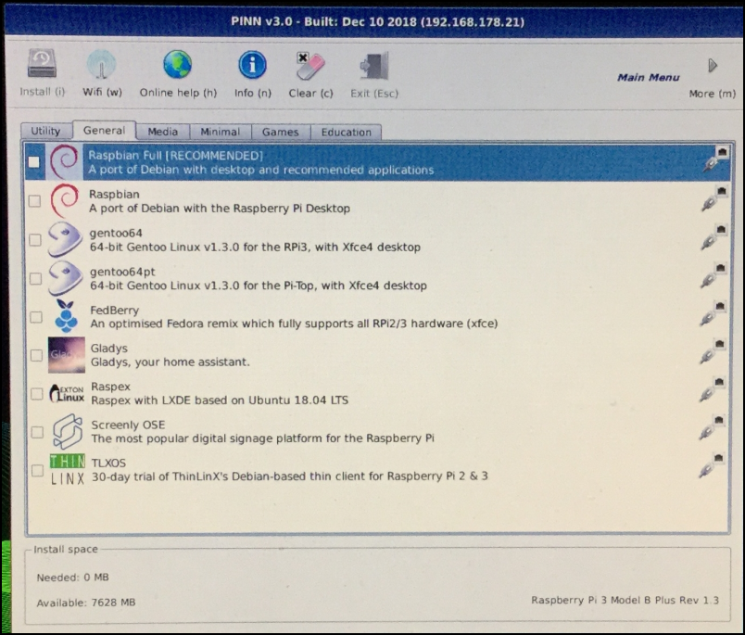Click the Online help (h) label

point(178,93)
